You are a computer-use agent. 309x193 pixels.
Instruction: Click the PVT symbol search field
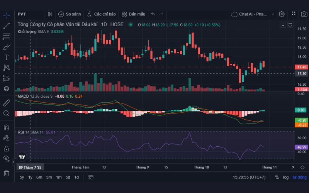point(27,14)
